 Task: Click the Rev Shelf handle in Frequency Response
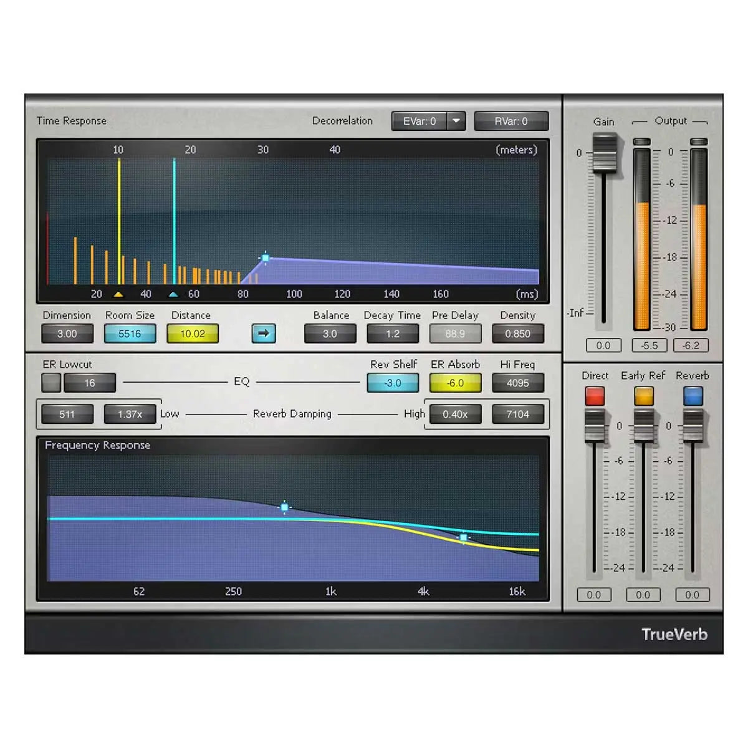[284, 507]
